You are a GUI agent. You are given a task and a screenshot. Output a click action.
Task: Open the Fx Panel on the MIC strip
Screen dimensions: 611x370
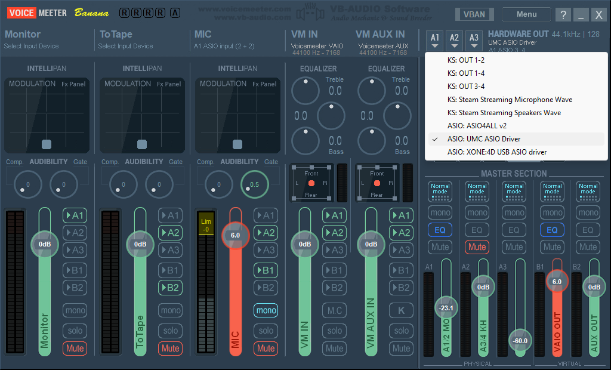point(264,84)
